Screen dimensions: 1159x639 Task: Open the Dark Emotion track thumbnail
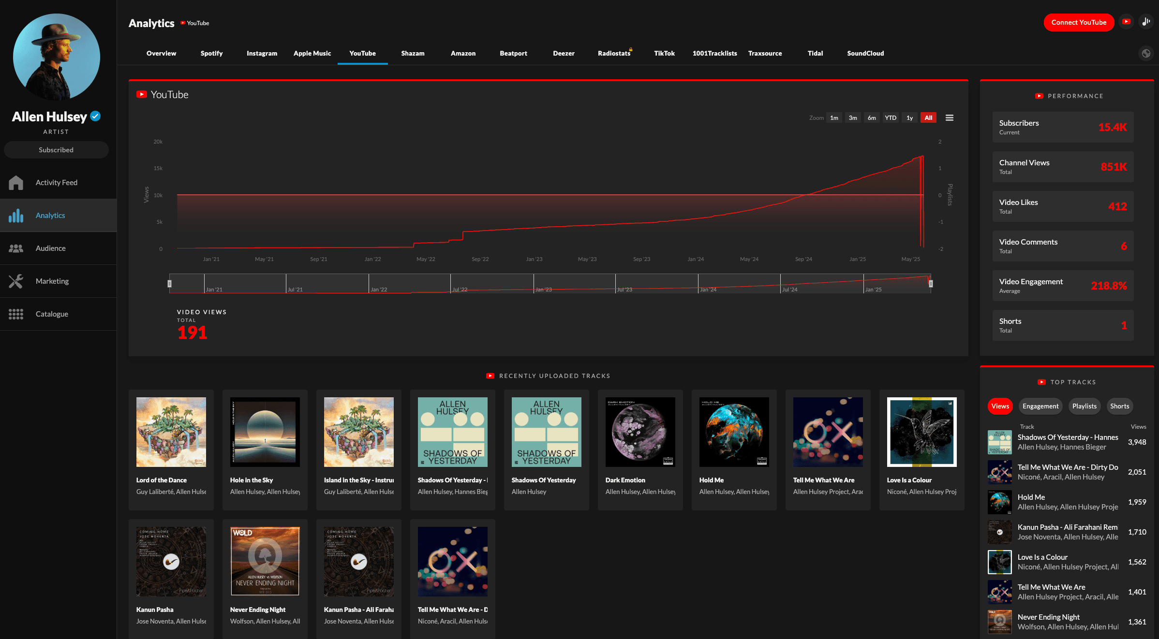639,432
